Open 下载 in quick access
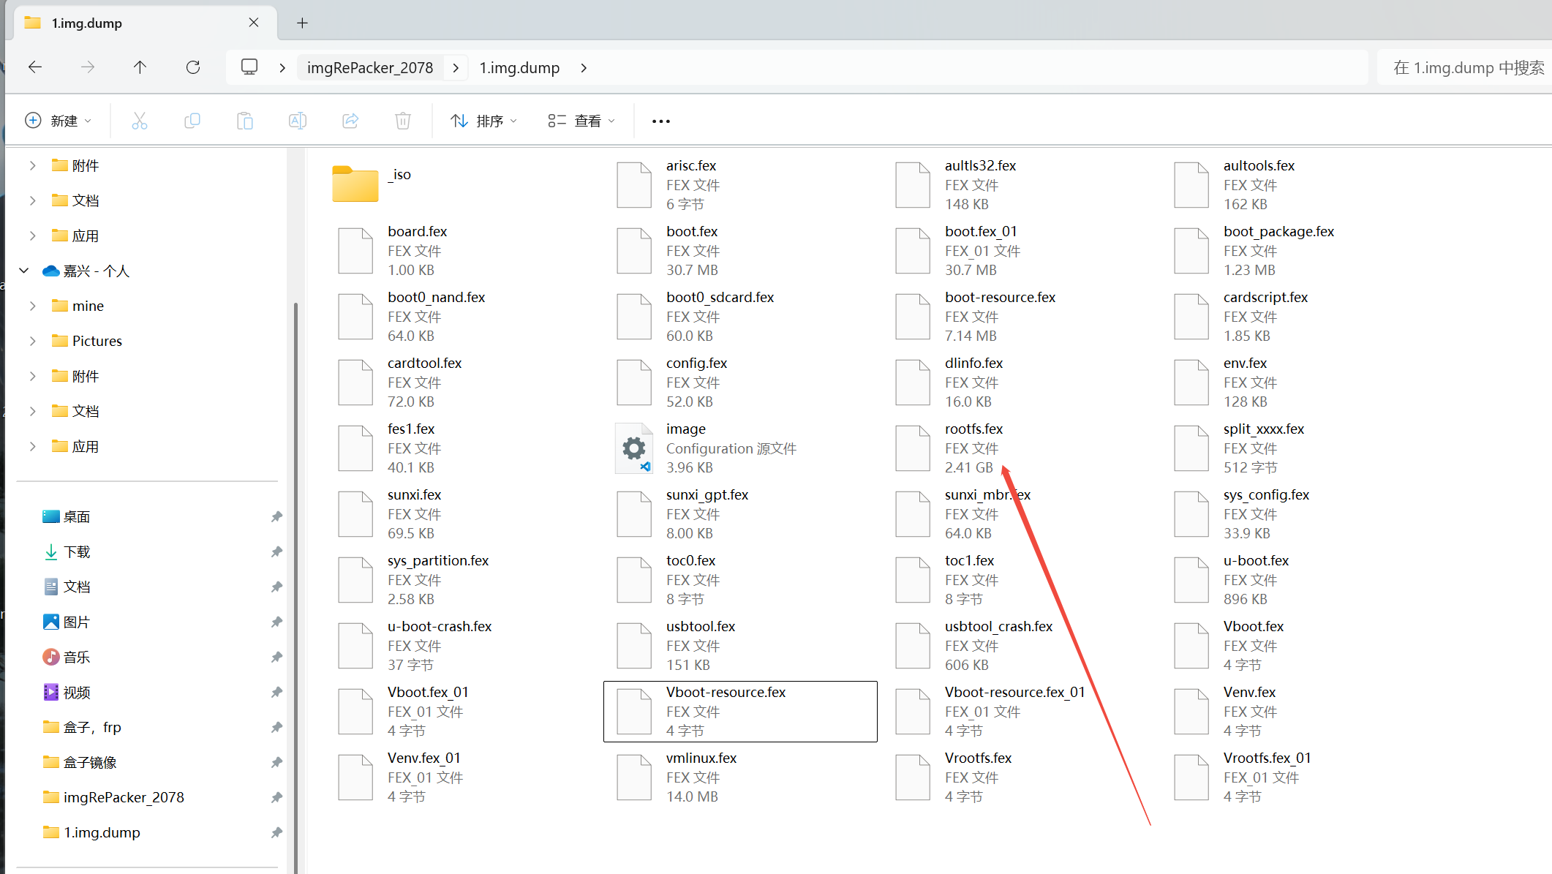 (77, 551)
